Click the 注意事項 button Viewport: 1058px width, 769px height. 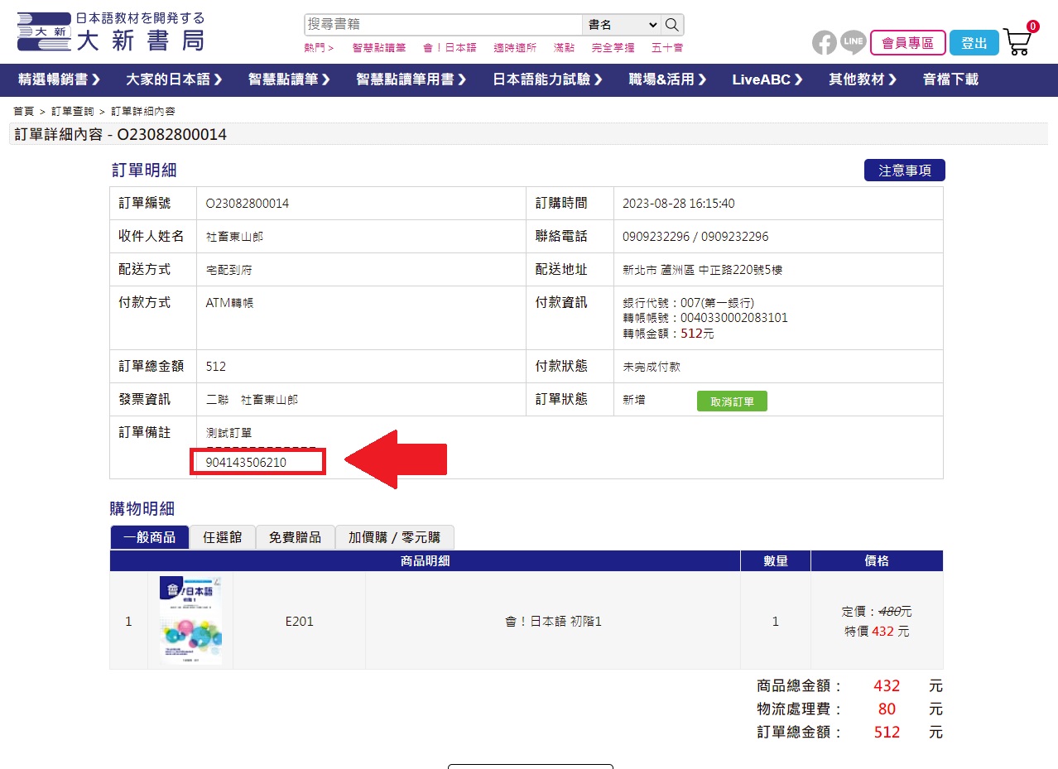coord(904,171)
